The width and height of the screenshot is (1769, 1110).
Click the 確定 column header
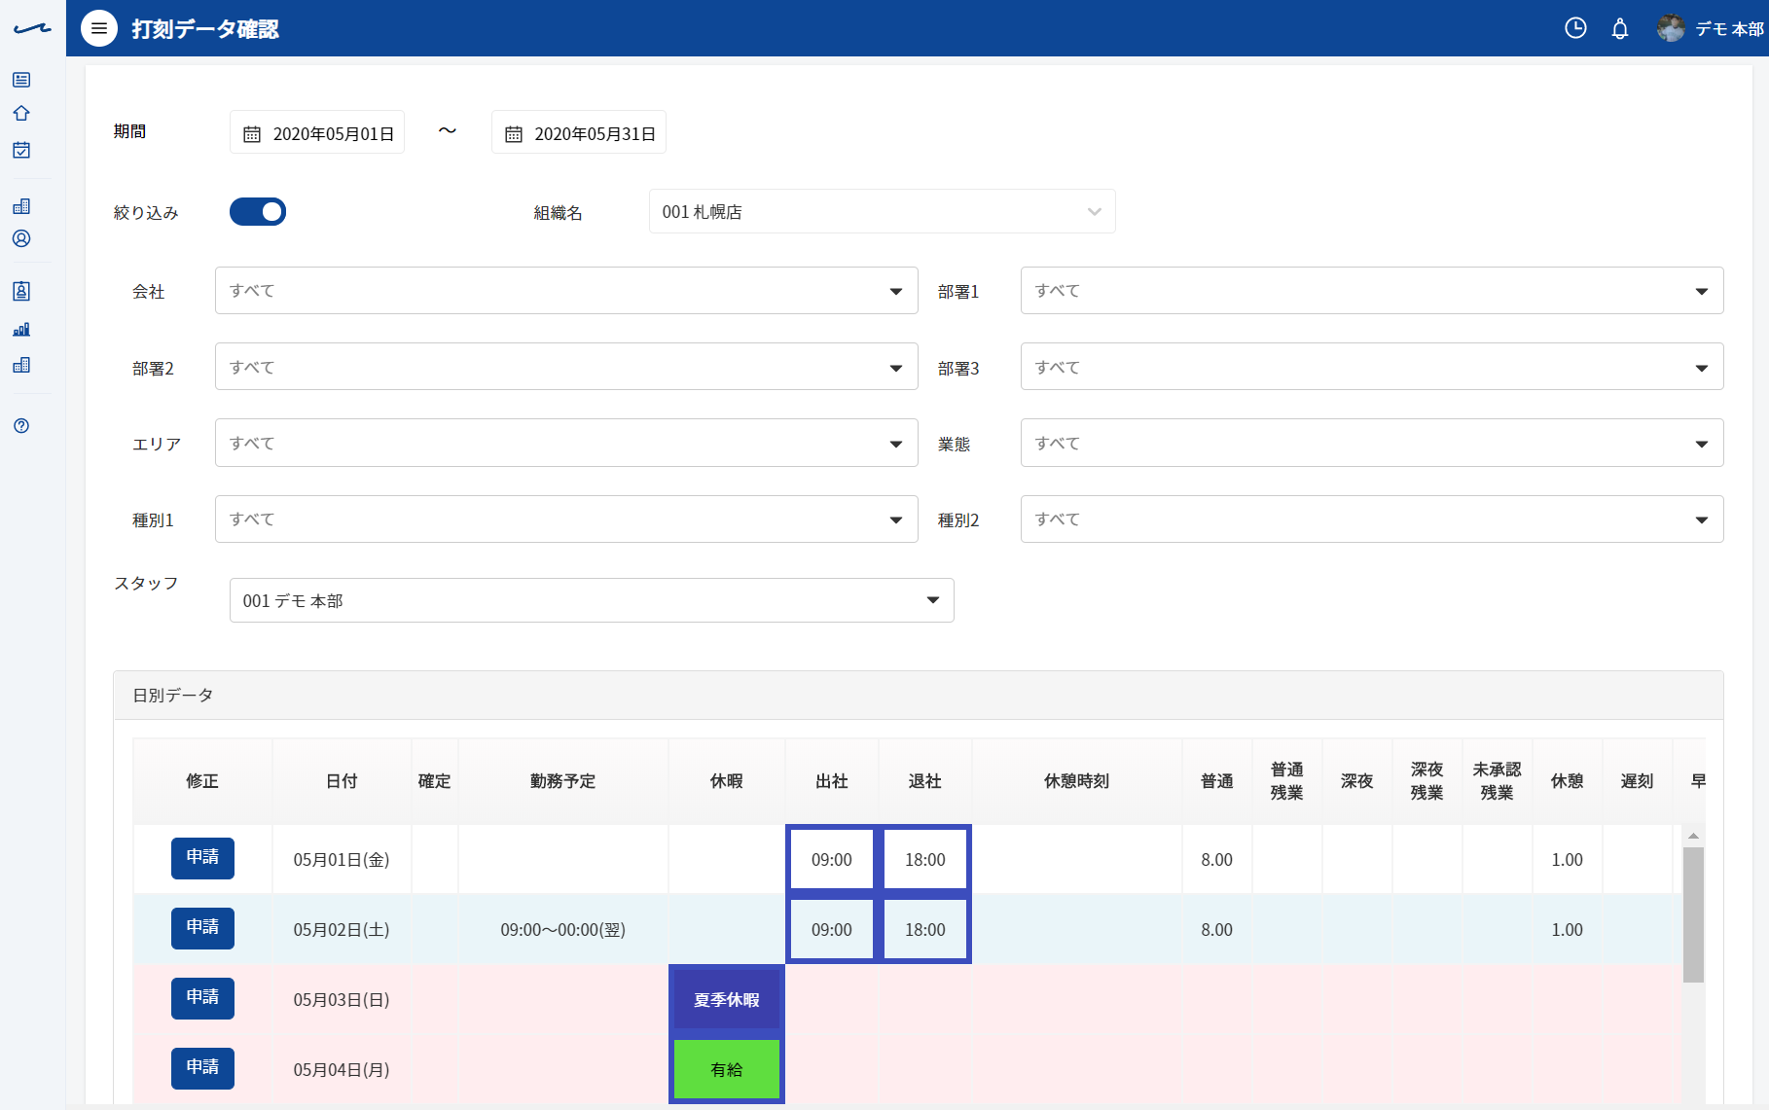pyautogui.click(x=435, y=781)
